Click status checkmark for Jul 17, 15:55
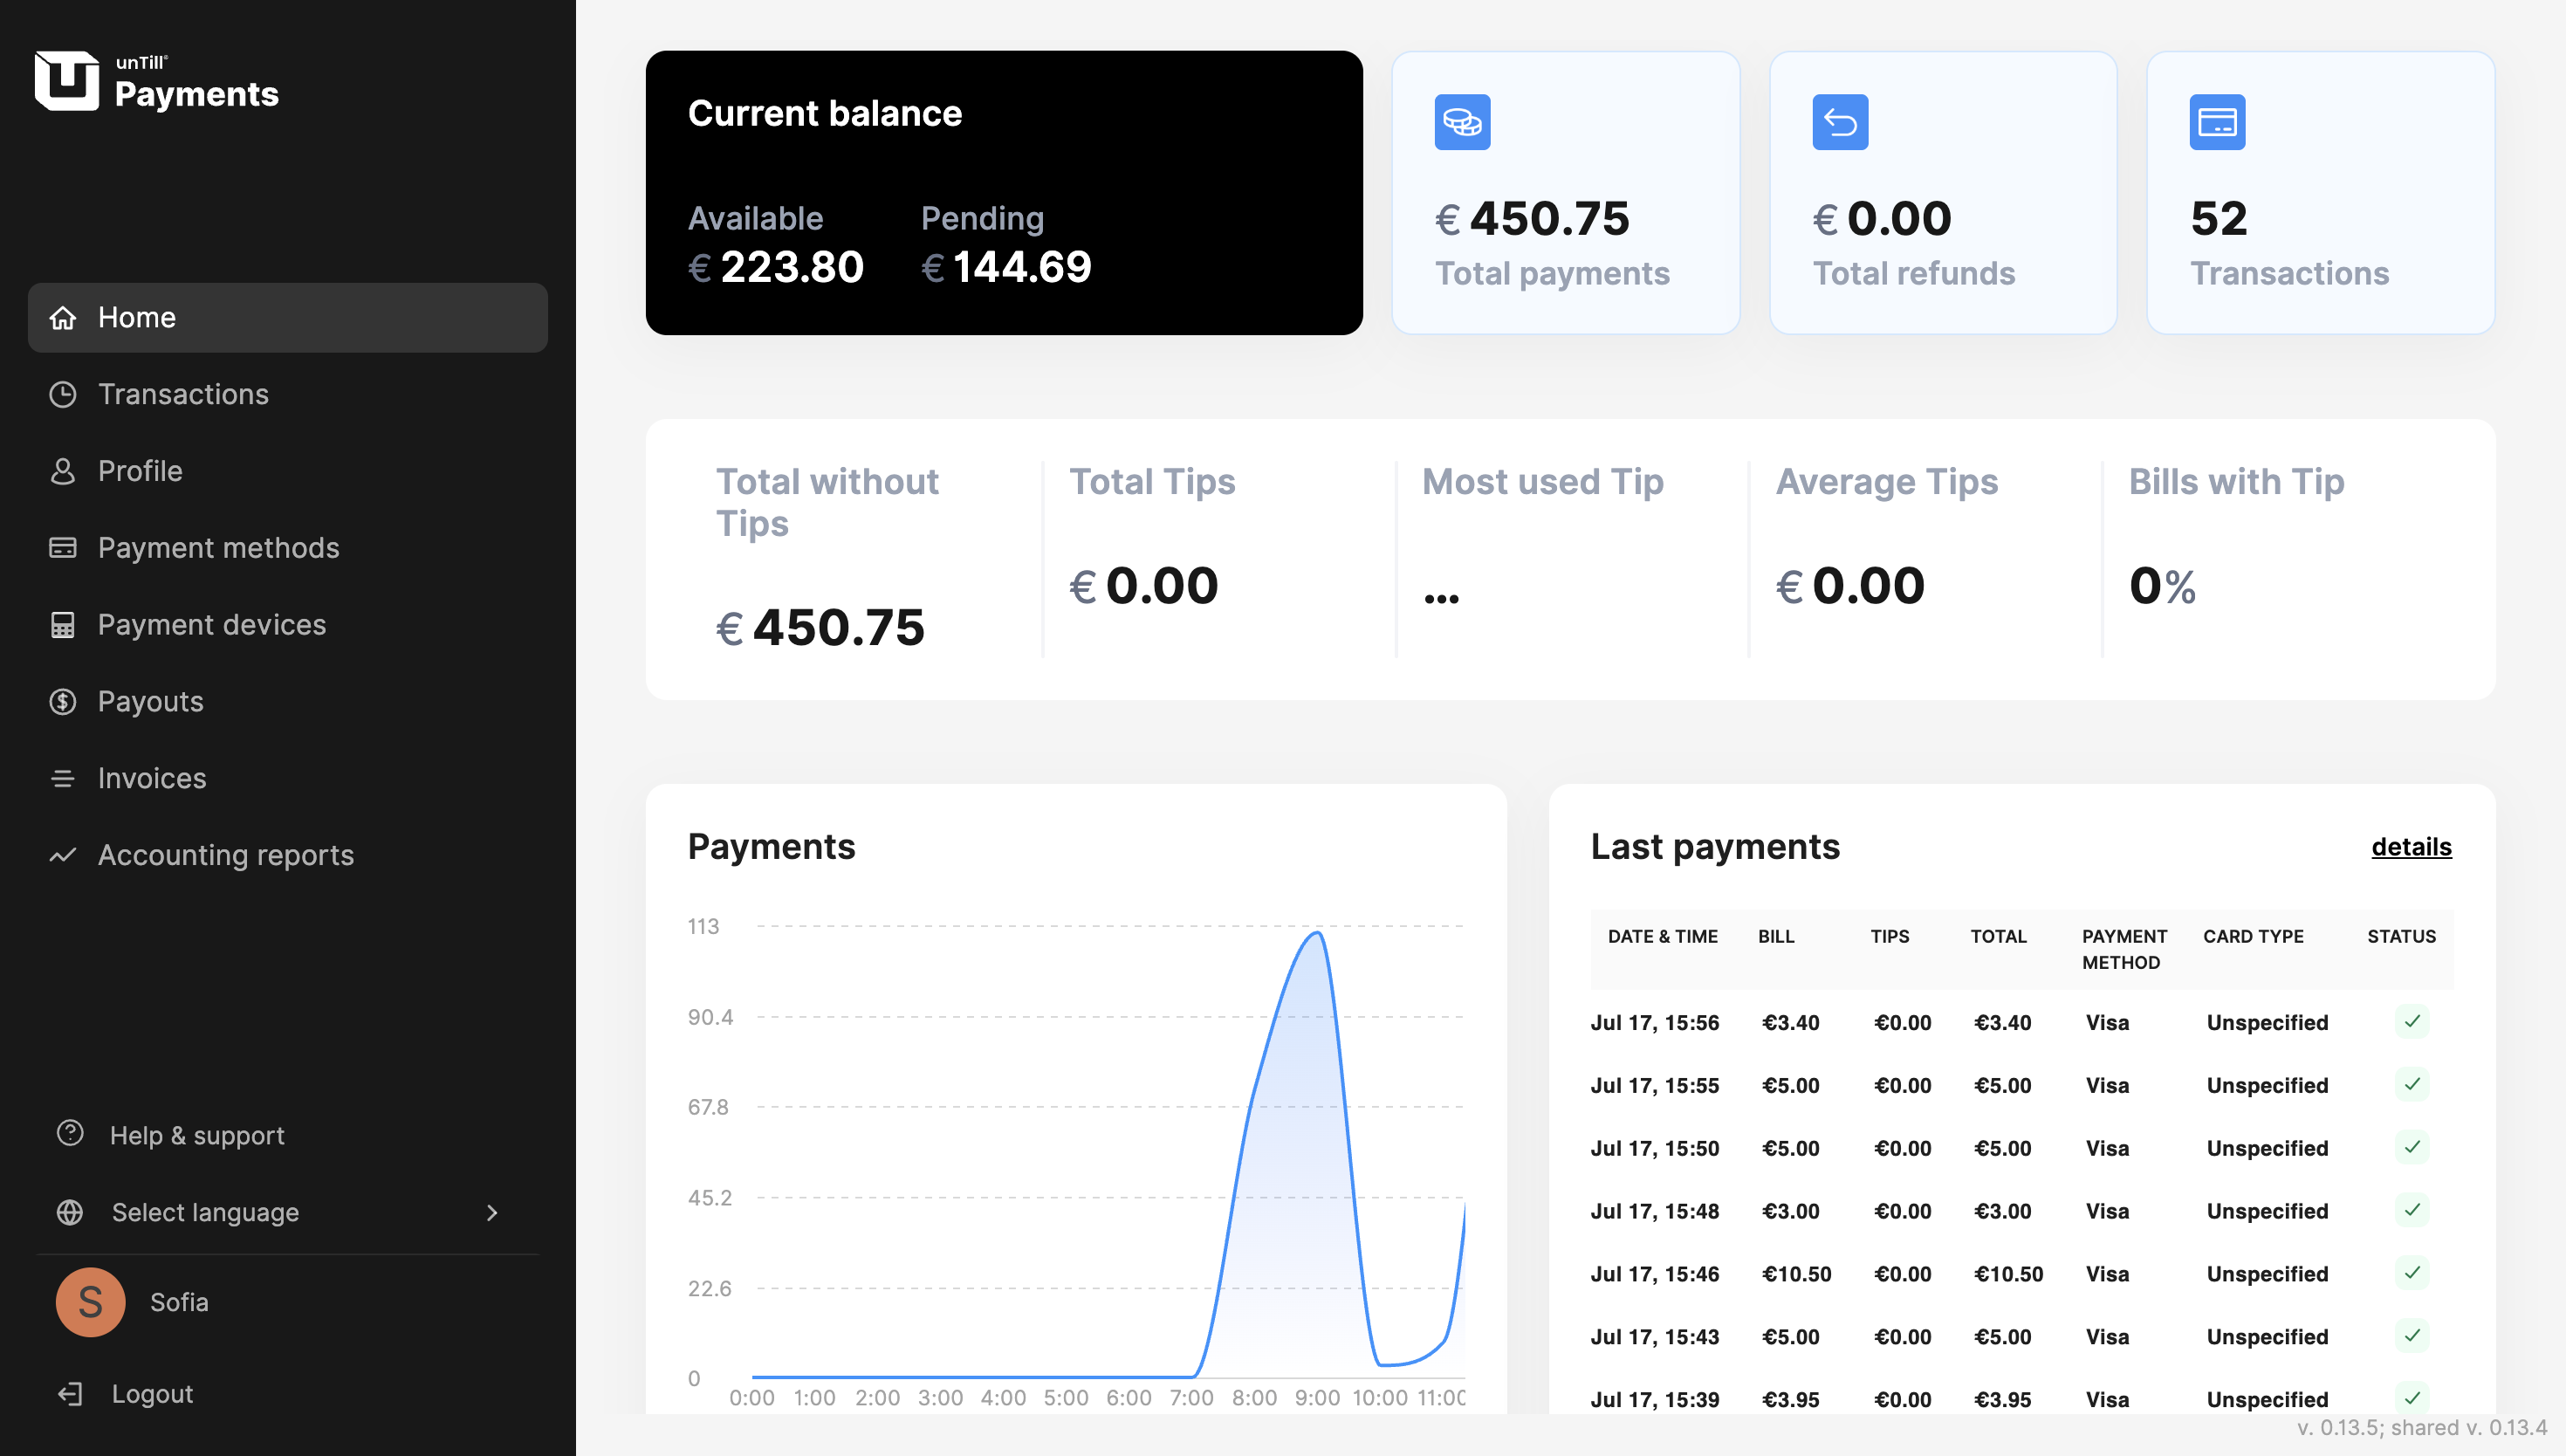This screenshot has height=1456, width=2566. click(x=2411, y=1084)
